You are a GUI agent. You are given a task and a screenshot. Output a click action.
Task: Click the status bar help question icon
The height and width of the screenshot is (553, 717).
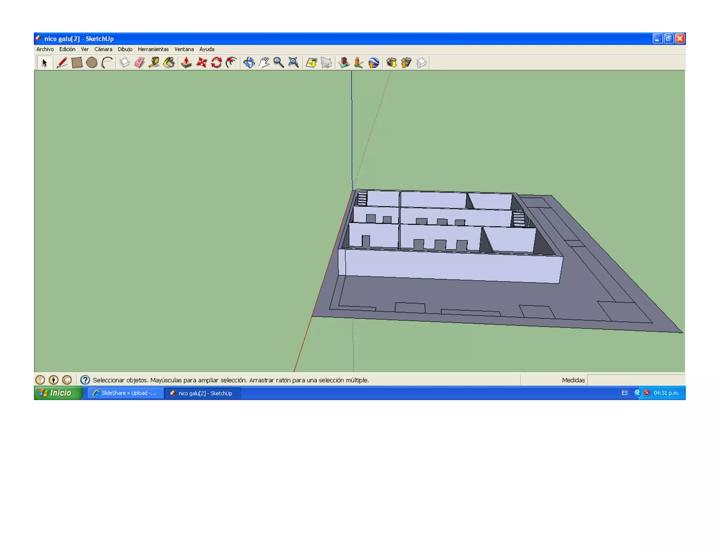85,380
